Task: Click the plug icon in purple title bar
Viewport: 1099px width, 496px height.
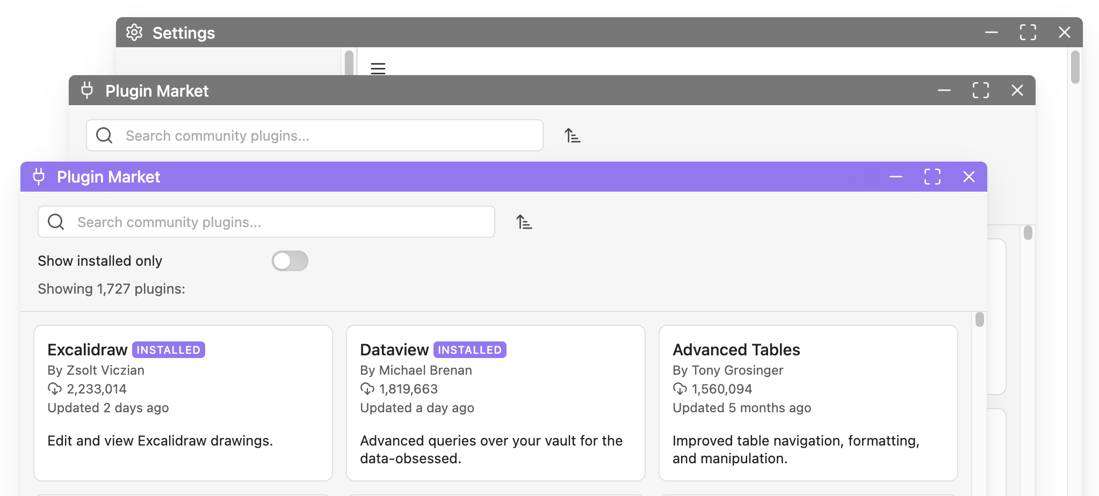Action: (x=39, y=177)
